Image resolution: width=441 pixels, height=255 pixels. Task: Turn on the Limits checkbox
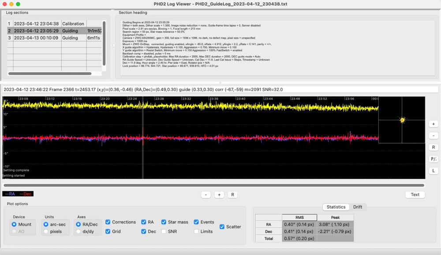point(197,231)
